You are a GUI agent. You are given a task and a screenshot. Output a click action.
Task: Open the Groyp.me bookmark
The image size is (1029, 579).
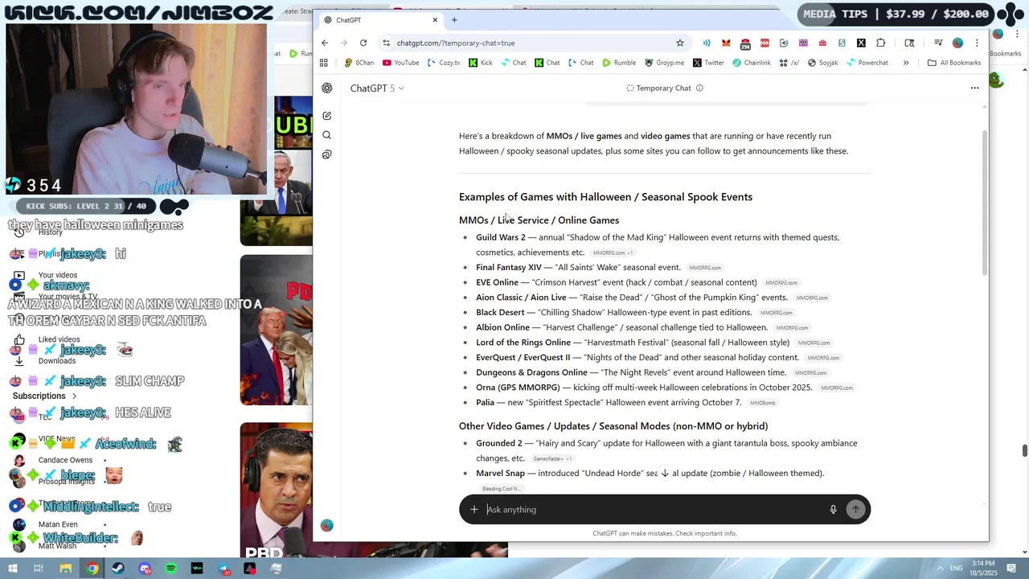[664, 63]
